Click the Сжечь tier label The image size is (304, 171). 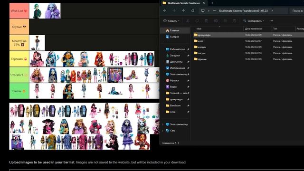coord(19,91)
